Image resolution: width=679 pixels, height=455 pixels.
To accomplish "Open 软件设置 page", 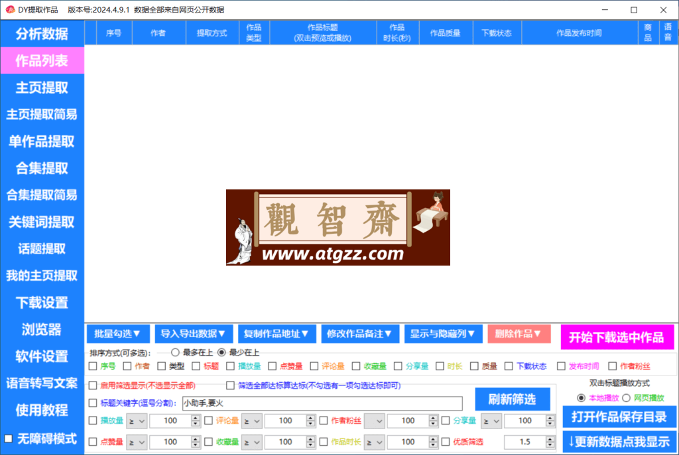I will (42, 356).
